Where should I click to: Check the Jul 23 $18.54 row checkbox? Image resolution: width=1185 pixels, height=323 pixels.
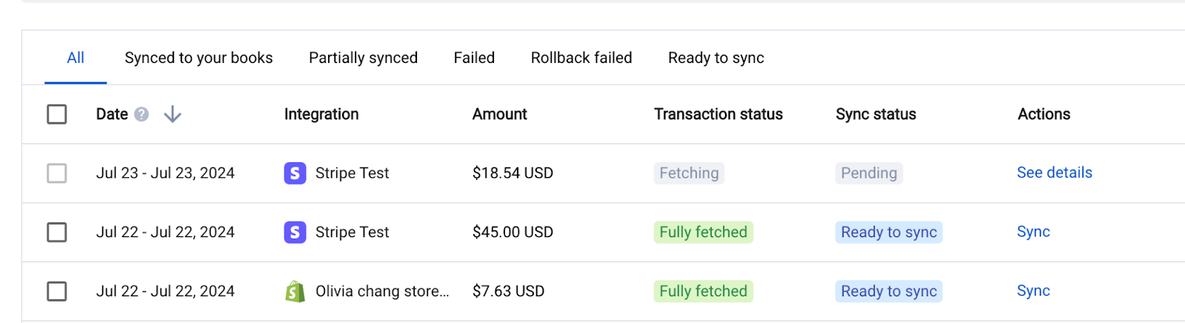pyautogui.click(x=57, y=173)
